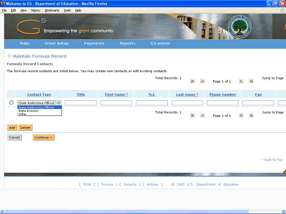Image resolution: width=286 pixels, height=214 pixels.
Task: Click the Maintain Formula Record bullet icon
Action: [9, 56]
